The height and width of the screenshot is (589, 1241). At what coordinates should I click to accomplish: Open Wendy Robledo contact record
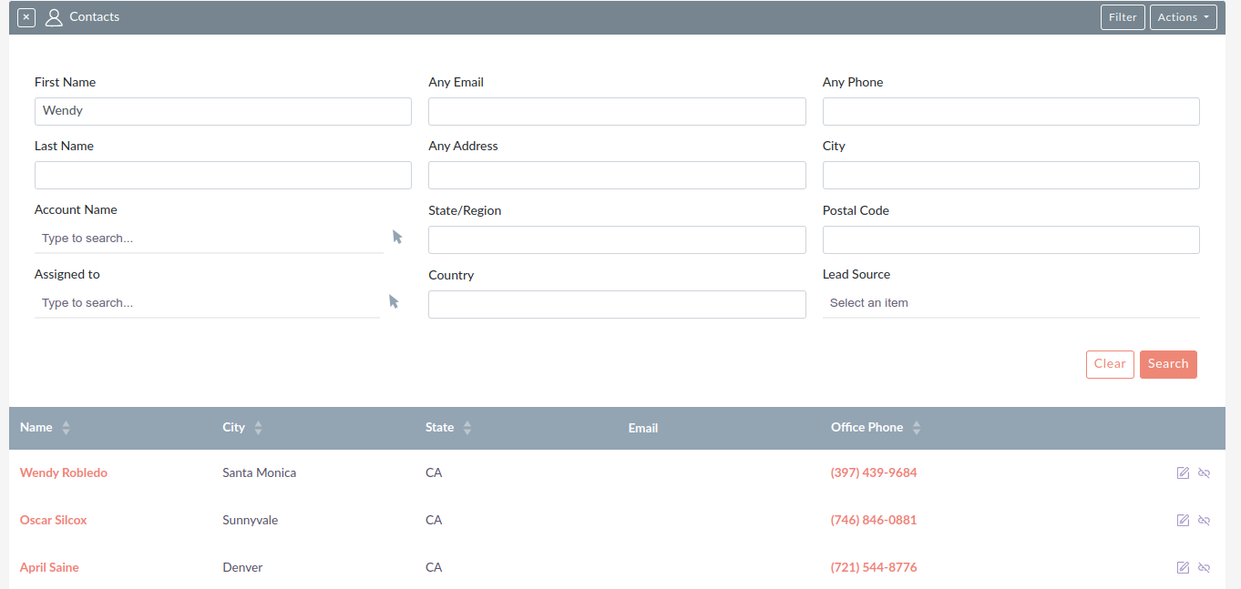click(x=64, y=472)
